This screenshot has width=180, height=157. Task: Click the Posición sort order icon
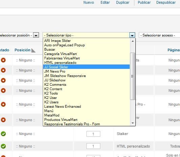tap(33, 50)
